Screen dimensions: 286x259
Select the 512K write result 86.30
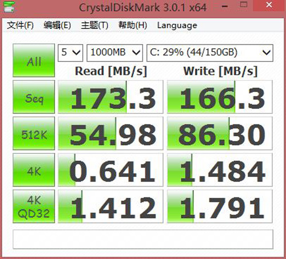[x=220, y=133]
